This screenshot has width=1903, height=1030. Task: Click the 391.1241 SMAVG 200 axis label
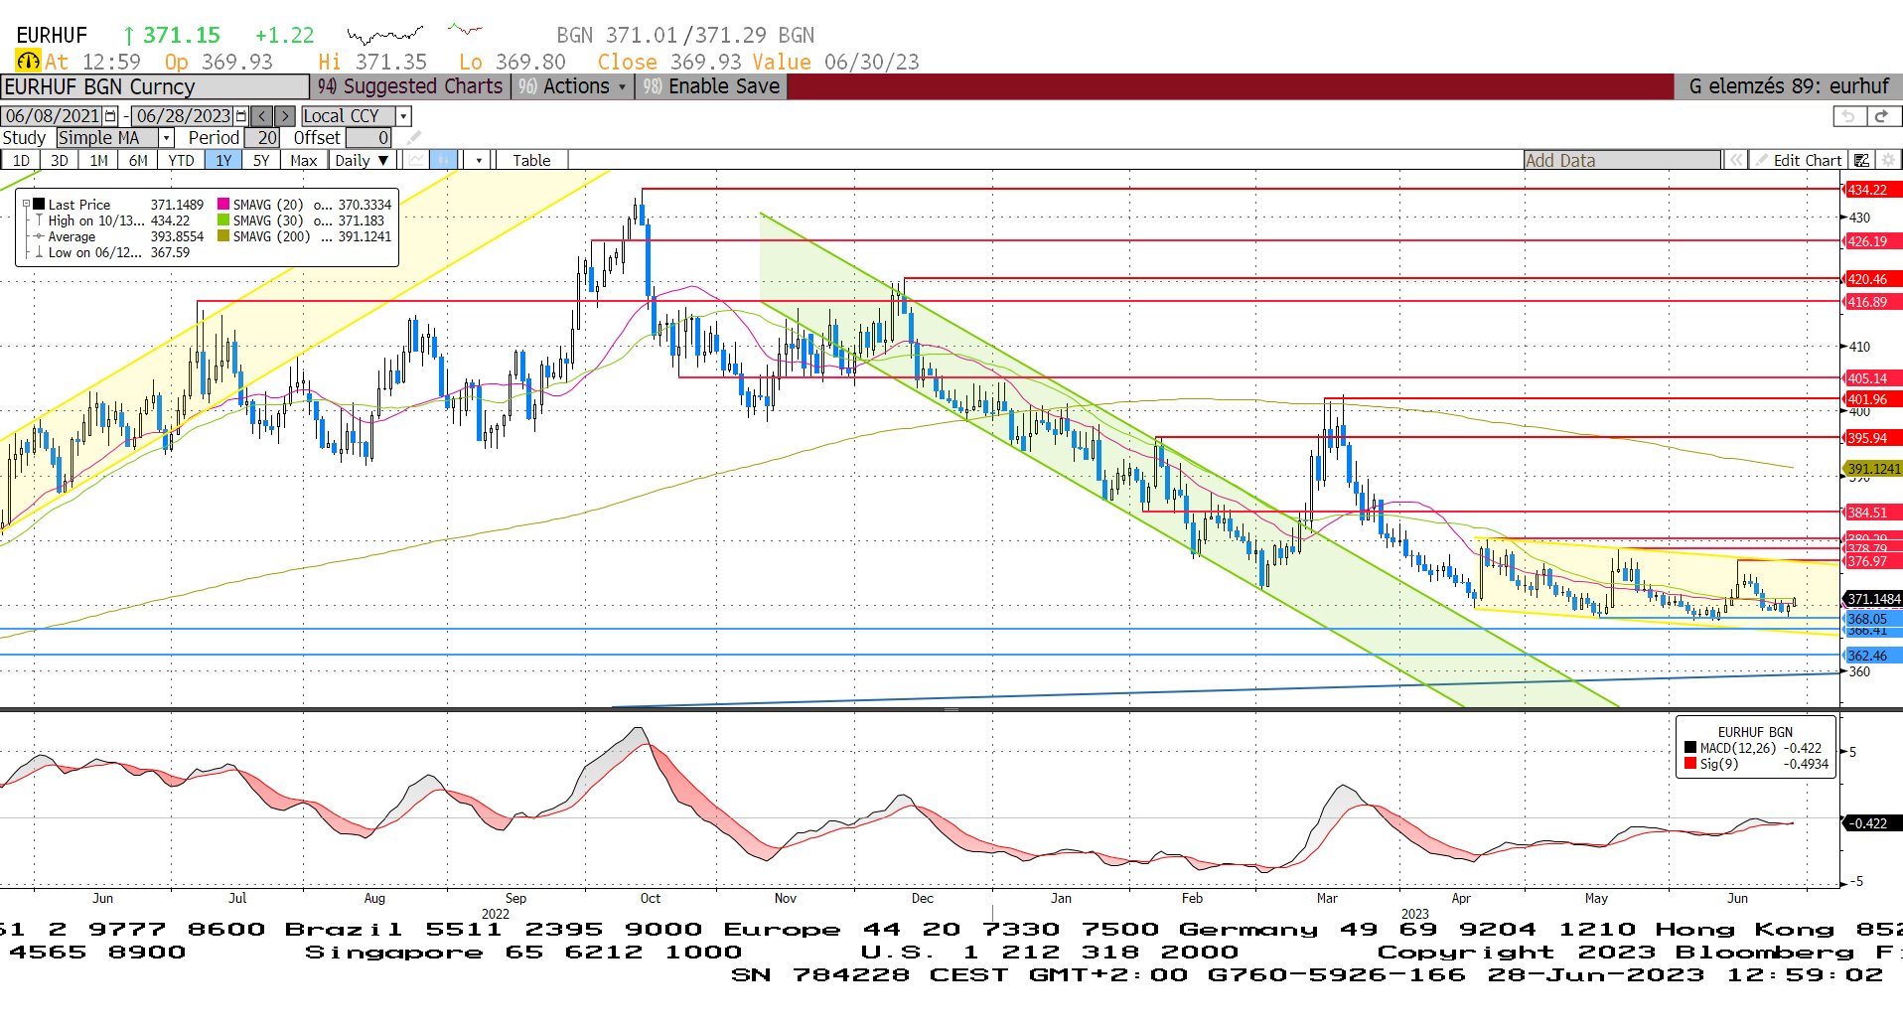tap(1873, 469)
